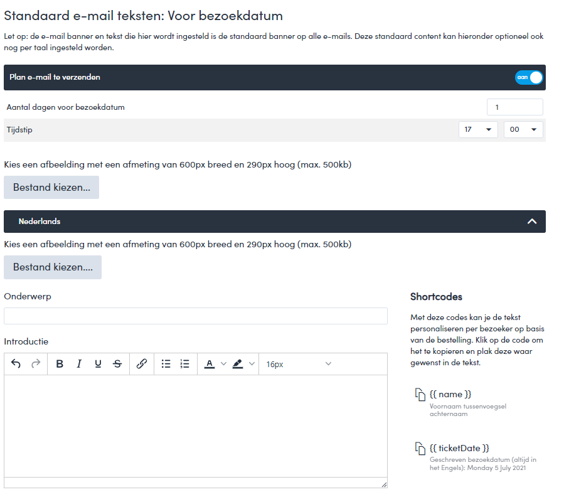Switch off the Plan e-mail te verzenden toggle
Screen dimensions: 564x492
pyautogui.click(x=529, y=77)
